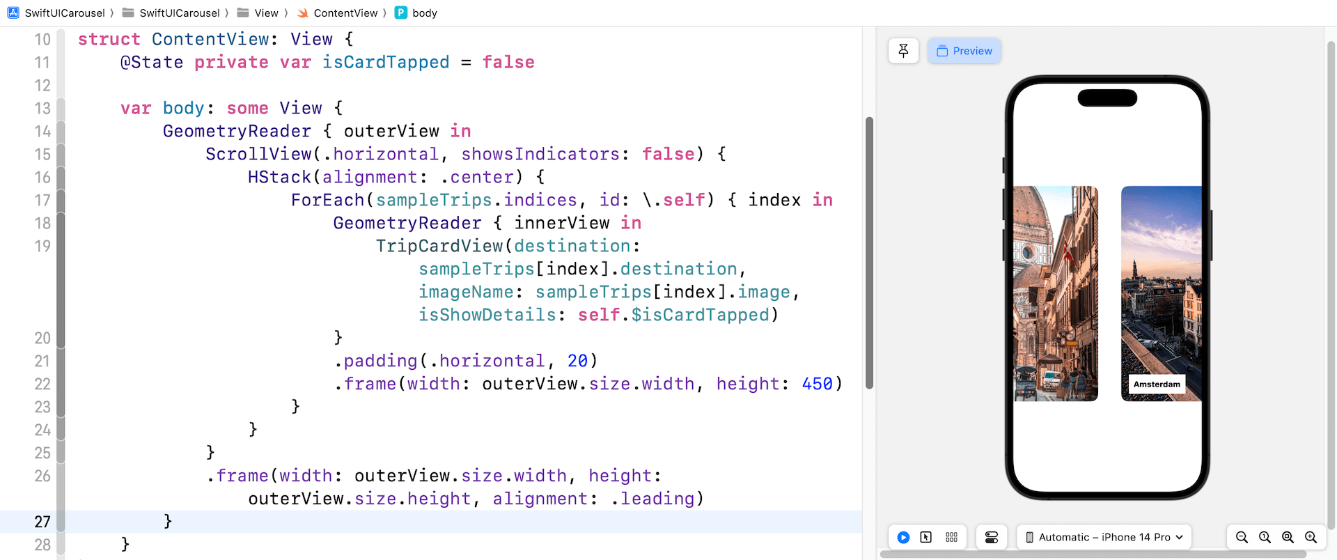Open body symbol in jump bar
The height and width of the screenshot is (560, 1337).
pos(416,13)
